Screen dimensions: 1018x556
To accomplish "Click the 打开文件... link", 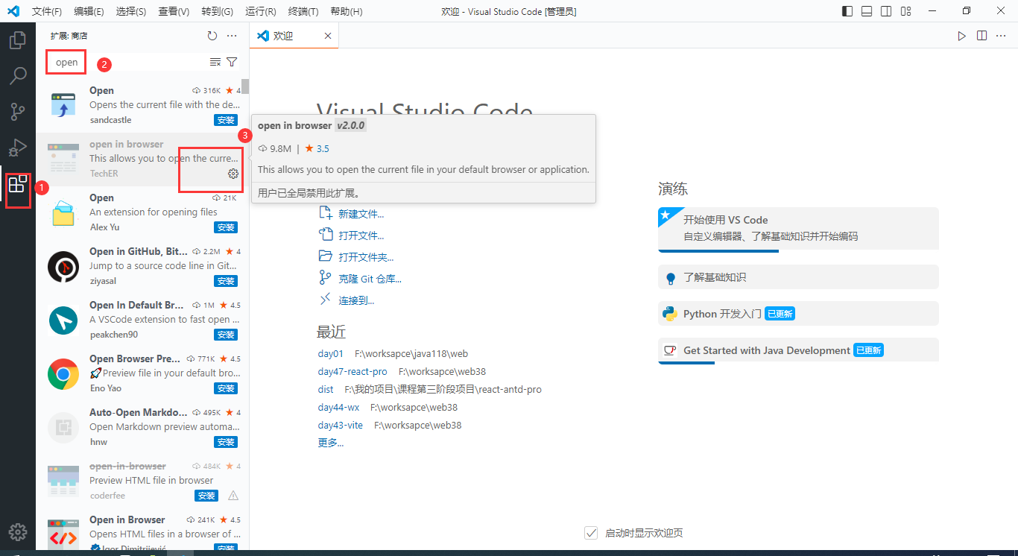I will click(x=361, y=236).
